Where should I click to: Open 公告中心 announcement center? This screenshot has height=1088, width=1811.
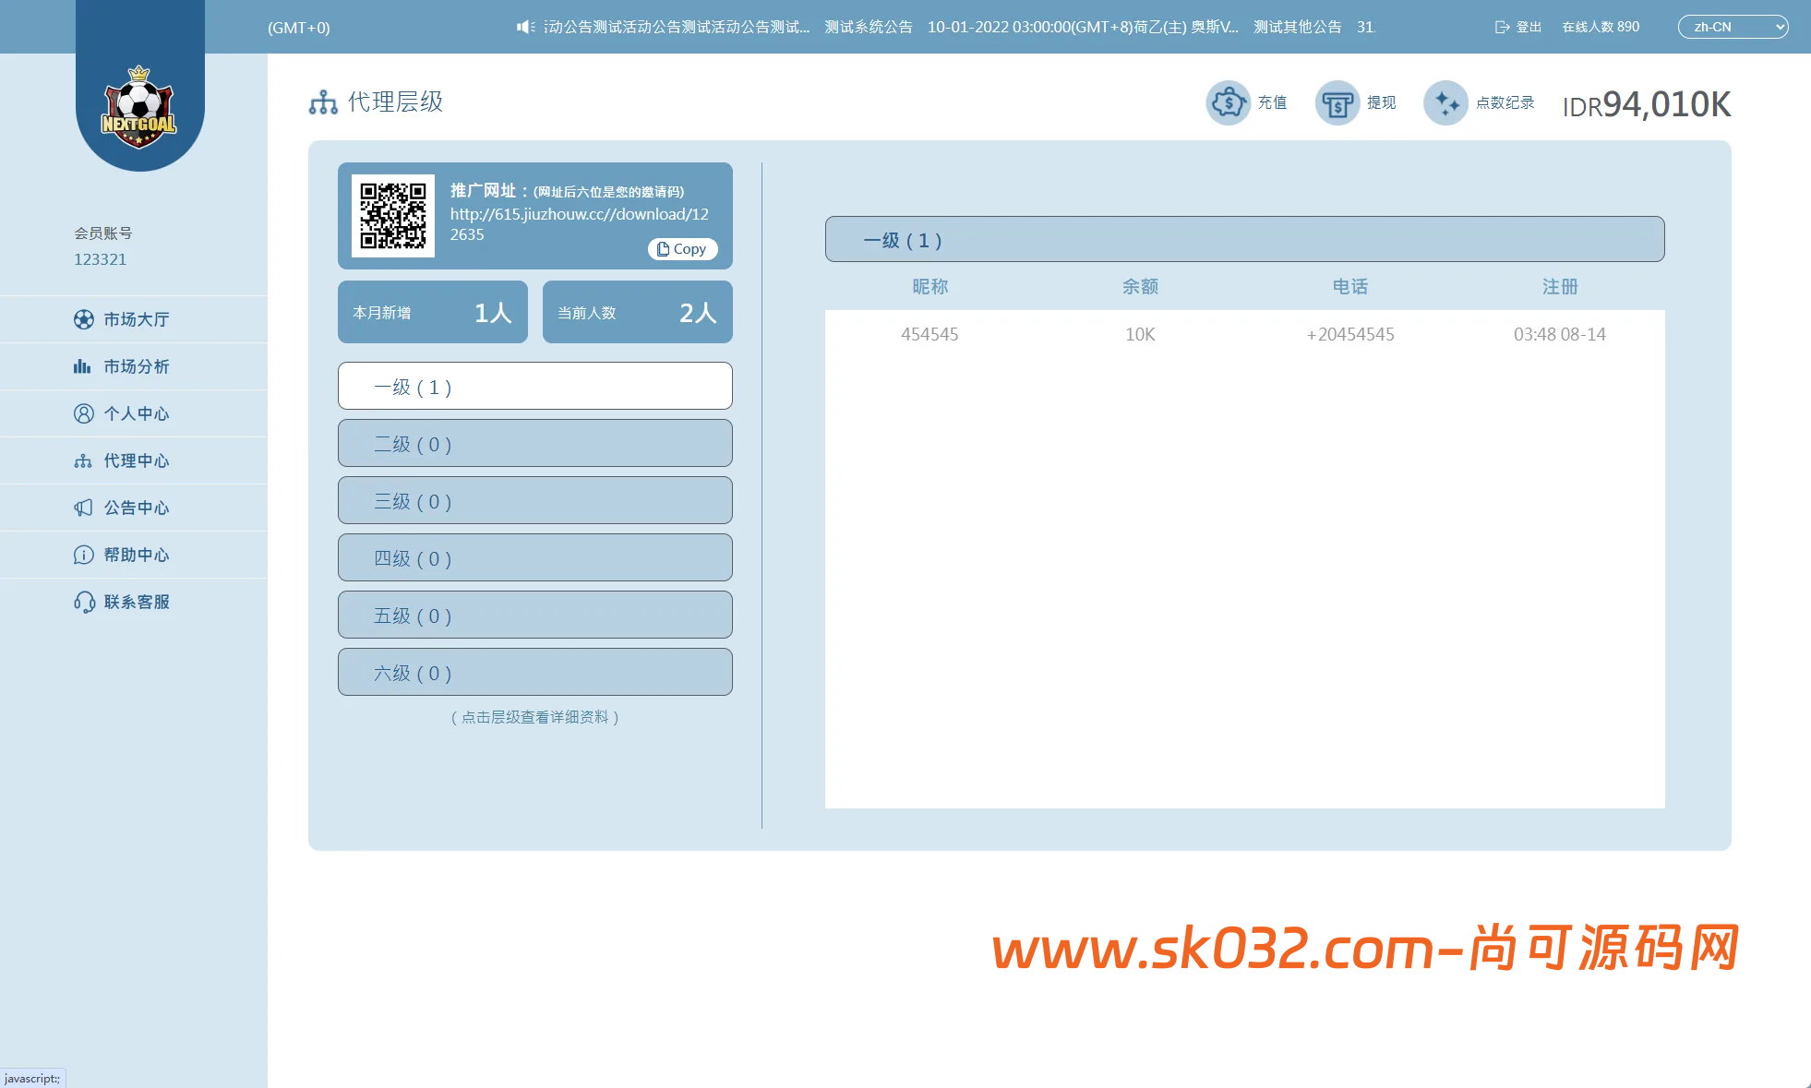pos(135,508)
